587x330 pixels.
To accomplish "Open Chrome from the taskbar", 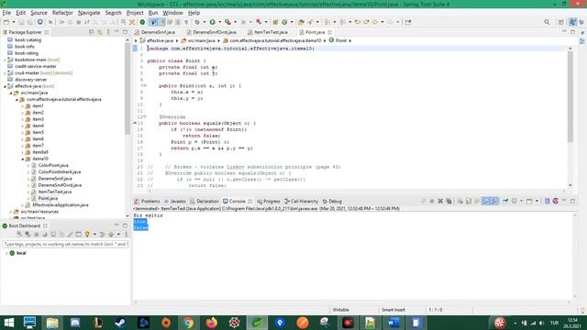I will click(188, 323).
